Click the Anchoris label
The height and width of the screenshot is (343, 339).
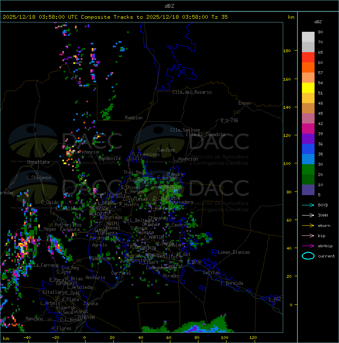pyautogui.click(x=95, y=277)
